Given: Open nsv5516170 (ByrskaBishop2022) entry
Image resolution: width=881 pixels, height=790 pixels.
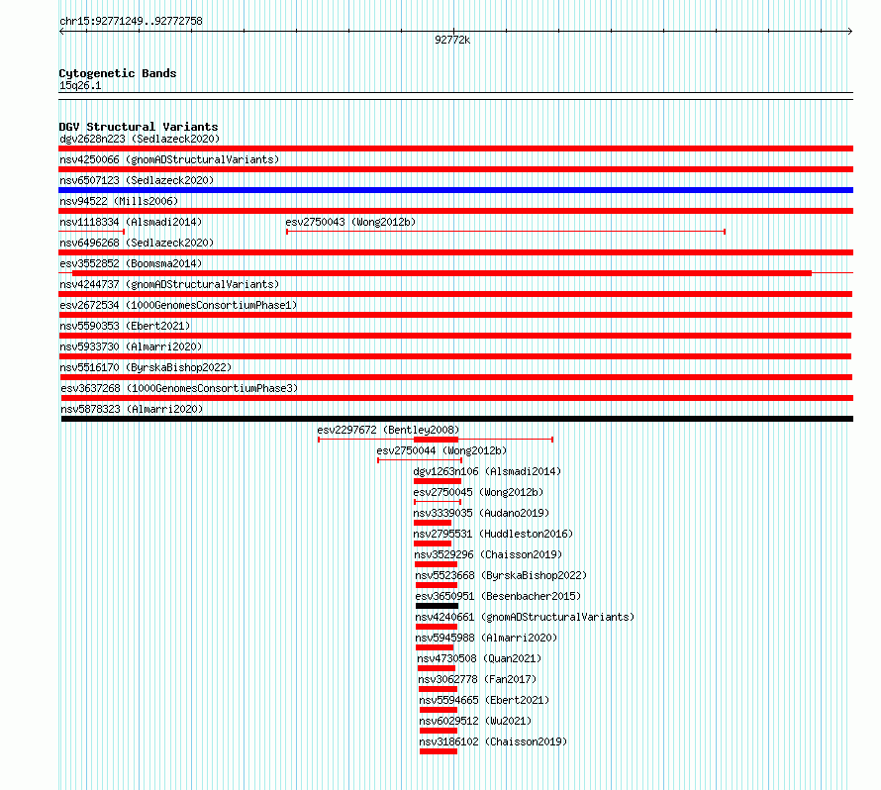Looking at the screenshot, I should pyautogui.click(x=146, y=367).
